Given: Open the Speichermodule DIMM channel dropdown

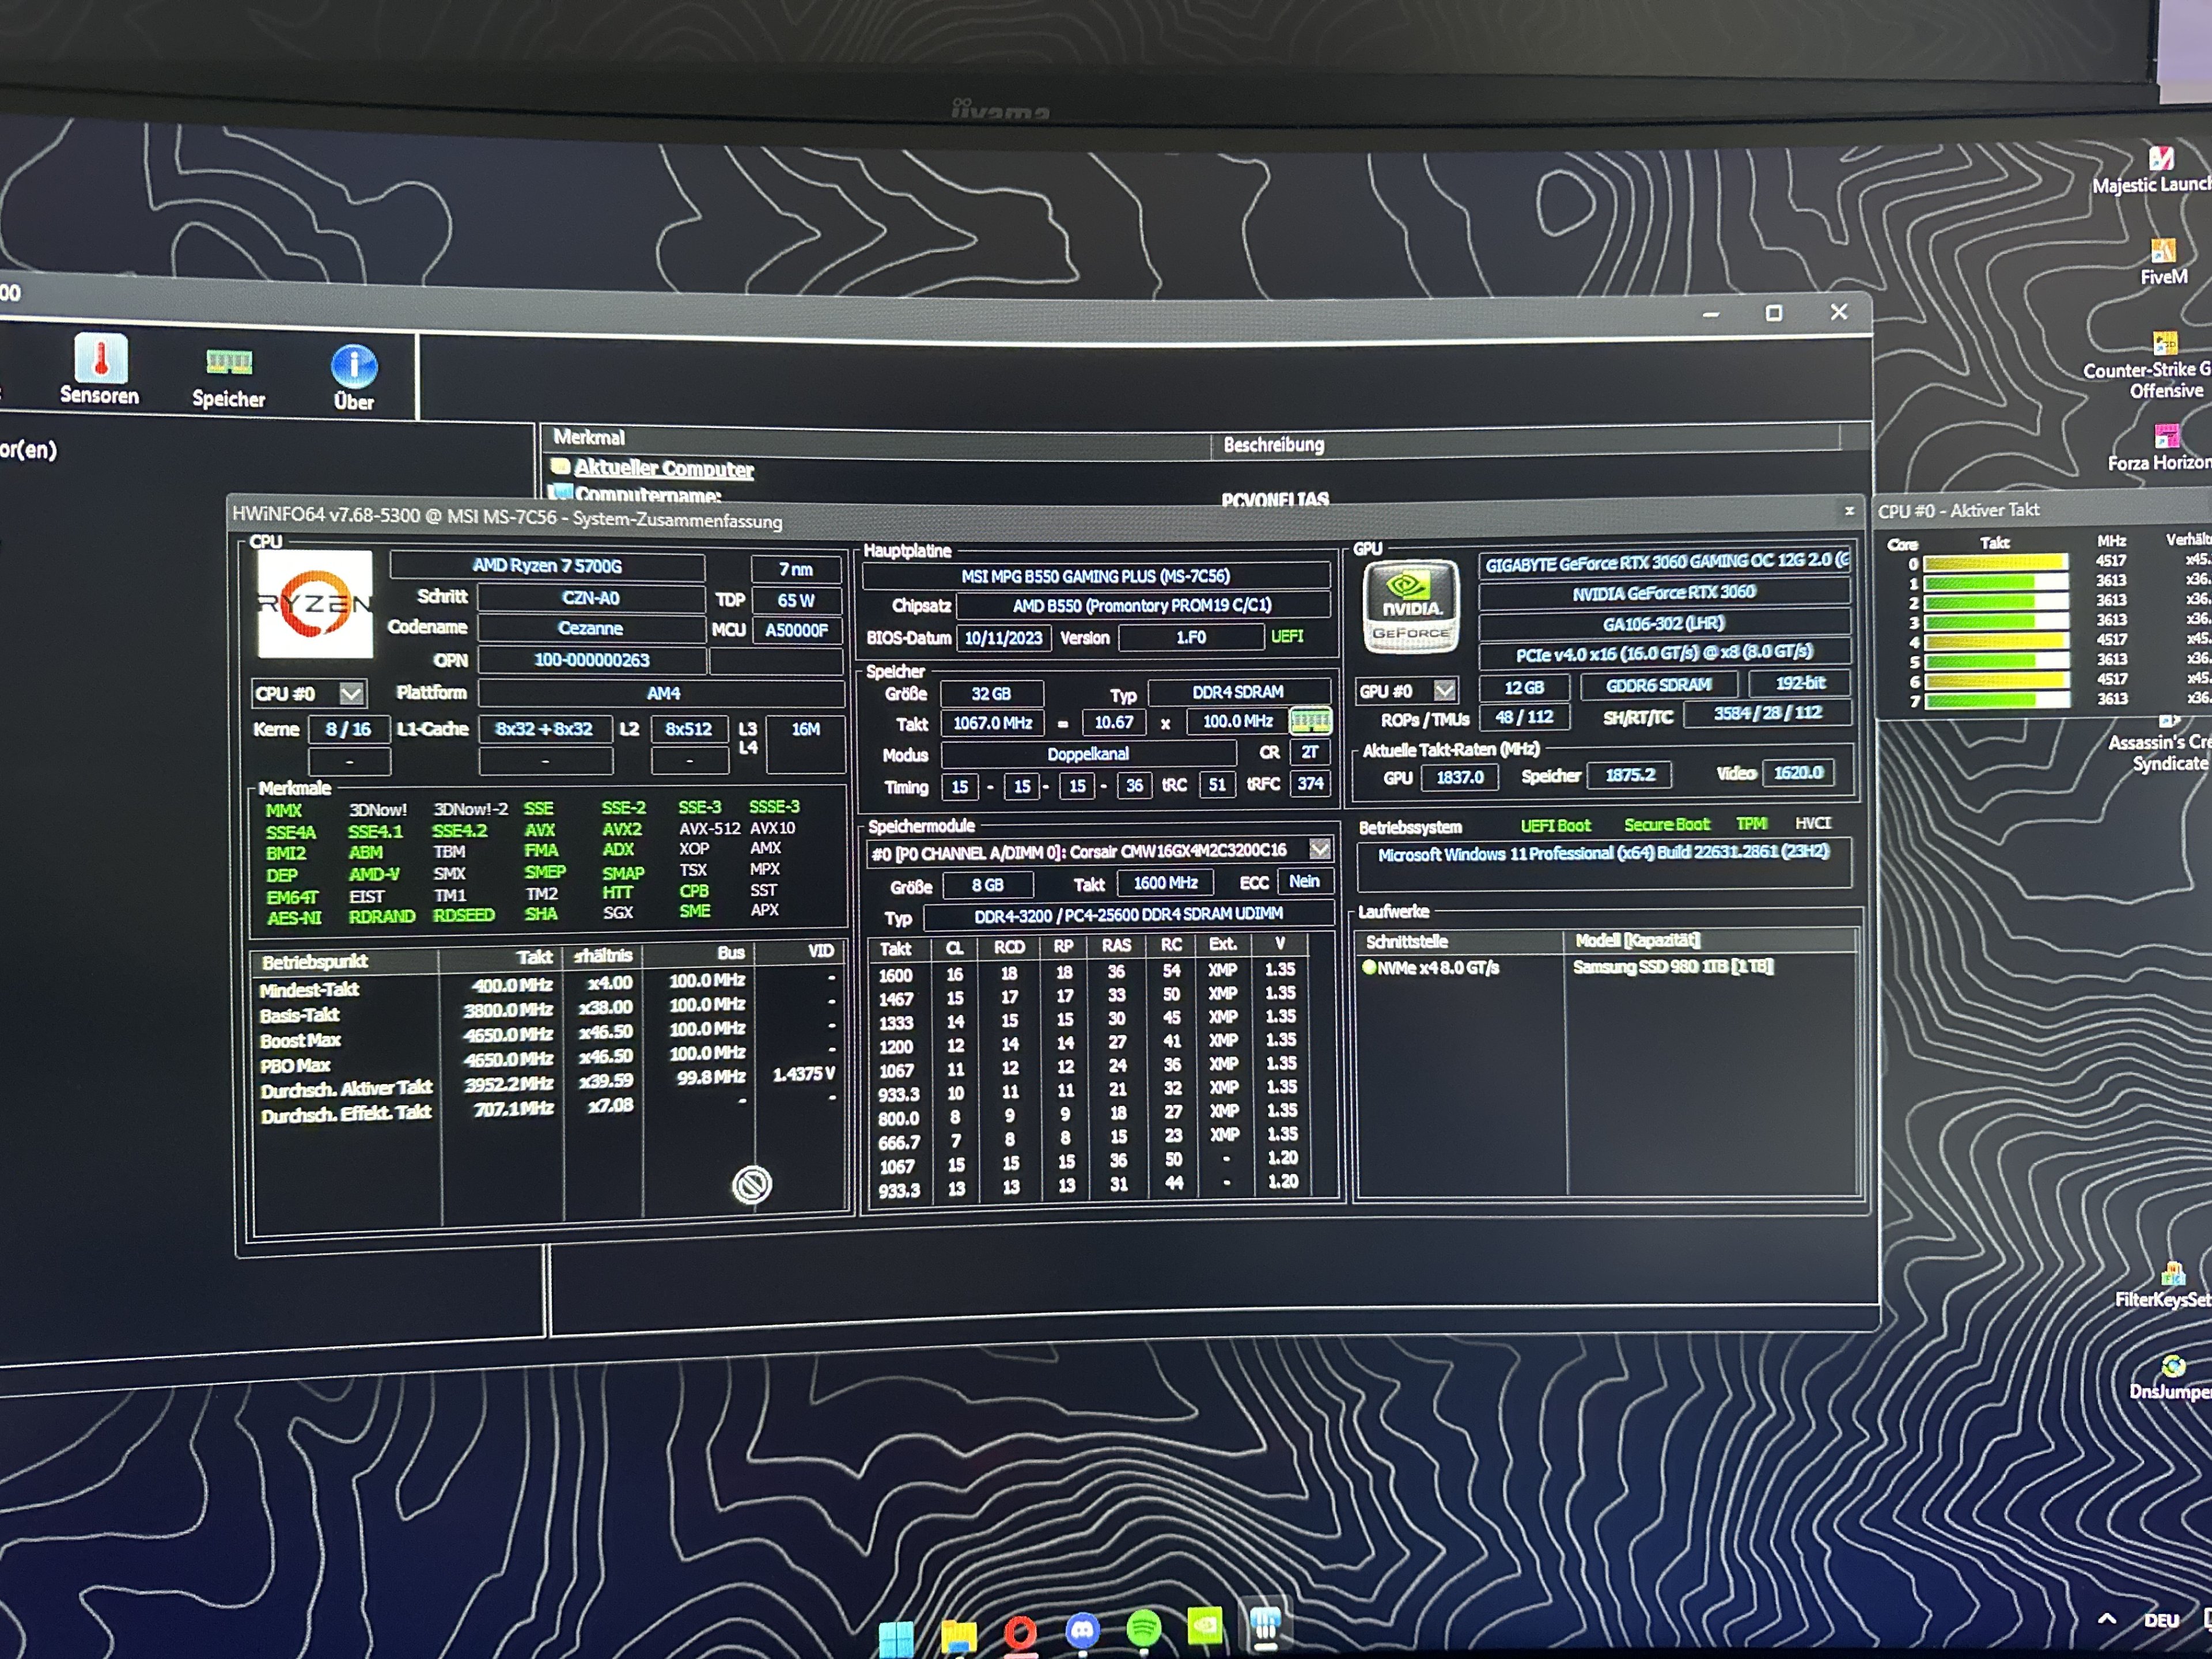Looking at the screenshot, I should (x=1320, y=849).
